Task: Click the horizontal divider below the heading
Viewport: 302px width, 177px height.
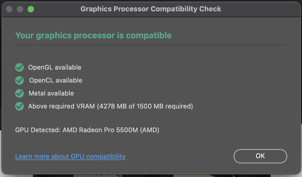Action: pyautogui.click(x=151, y=45)
